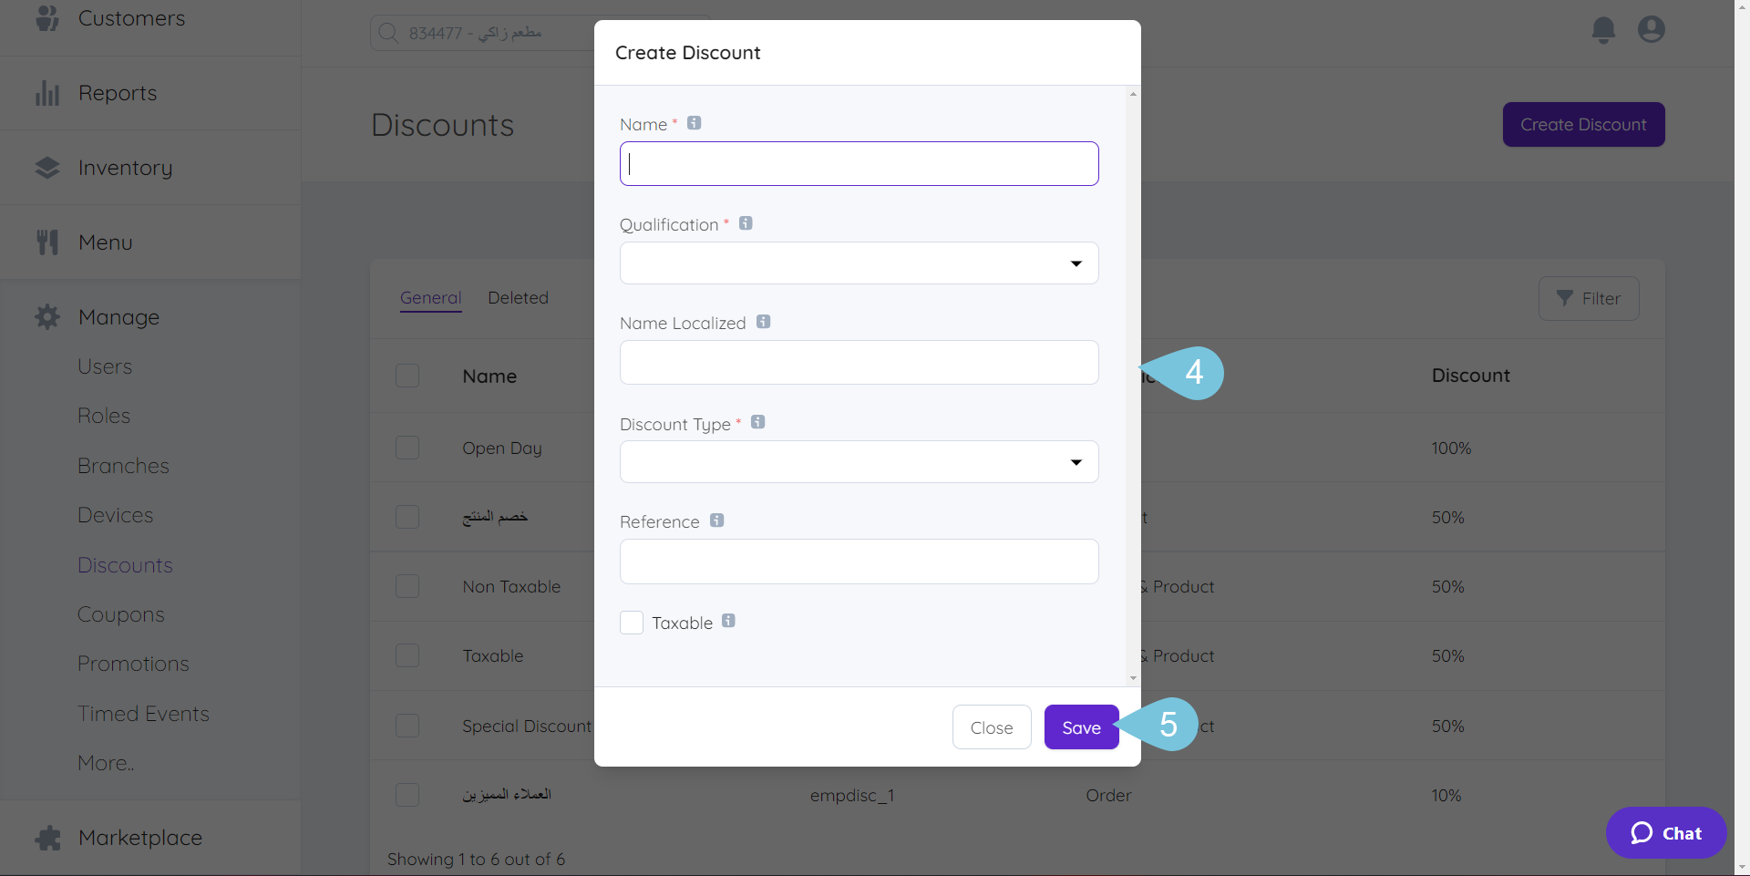Click the Non Taxable discount name

point(511,586)
